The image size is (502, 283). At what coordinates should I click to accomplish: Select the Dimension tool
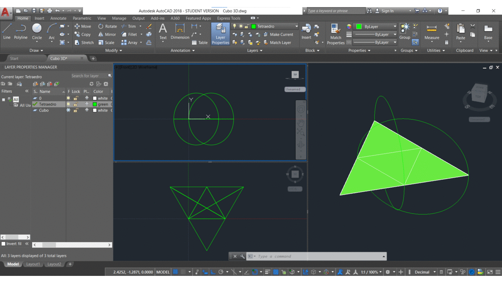coord(180,32)
